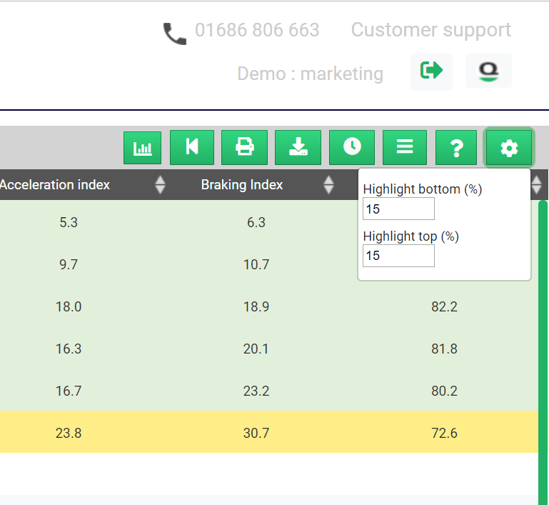
Task: Log out using the green exit icon
Action: [x=431, y=72]
